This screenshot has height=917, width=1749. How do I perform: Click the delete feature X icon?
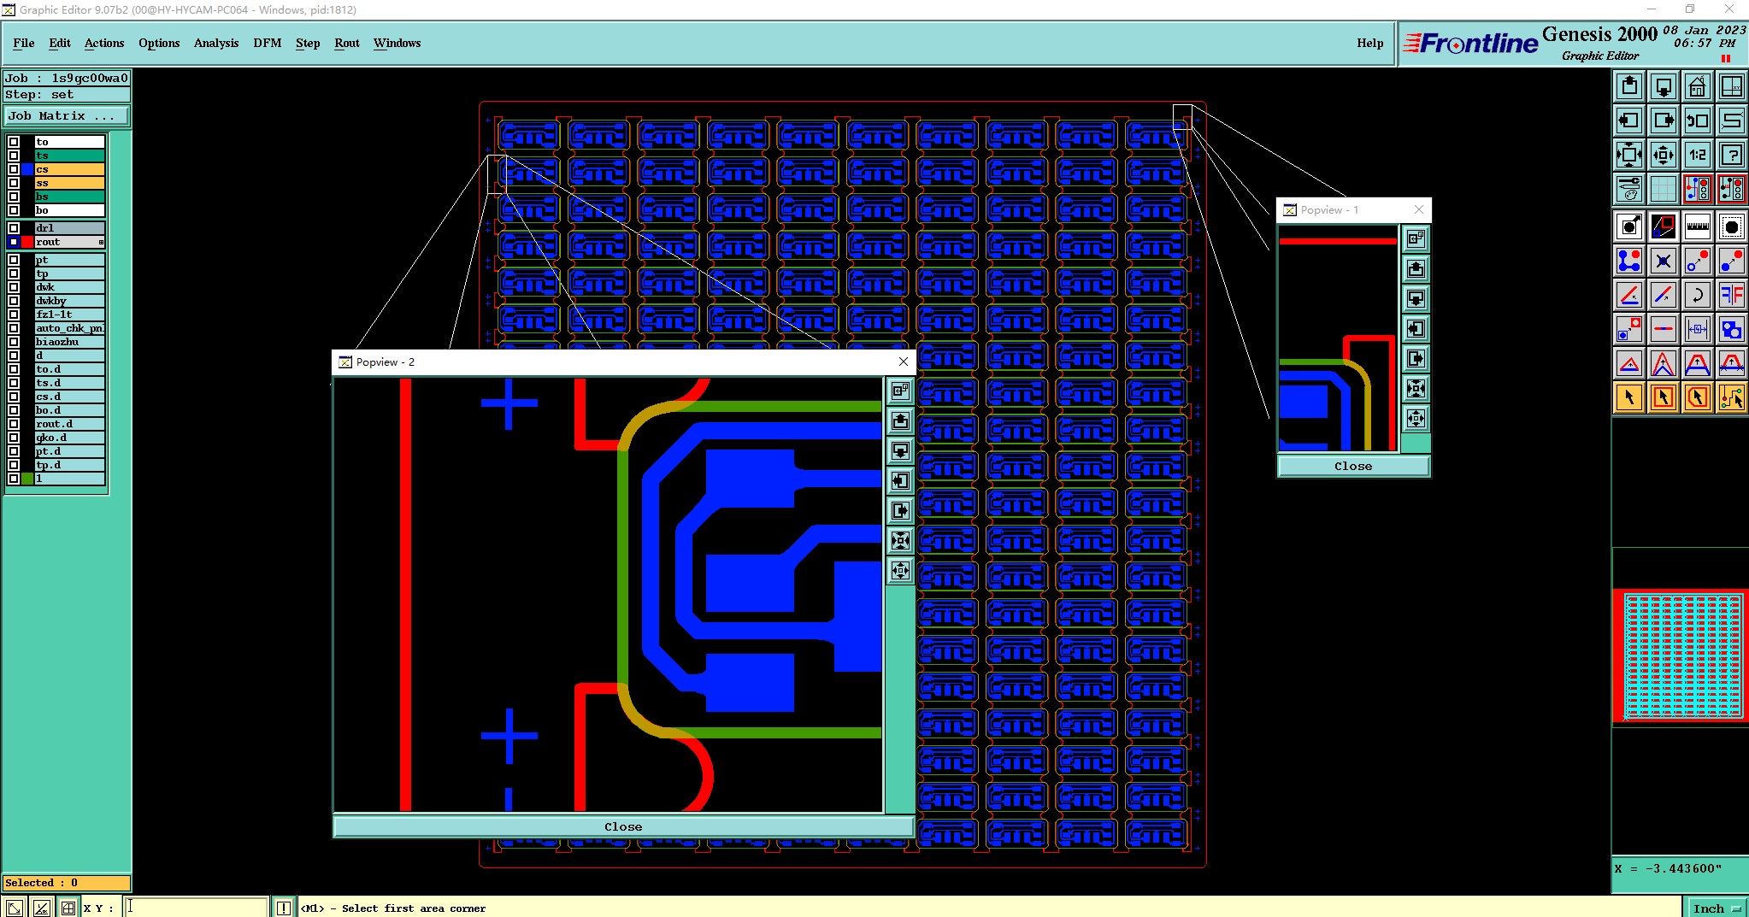coord(1664,261)
